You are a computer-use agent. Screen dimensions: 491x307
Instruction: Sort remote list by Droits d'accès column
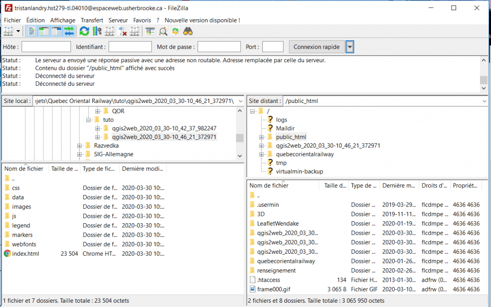click(434, 185)
